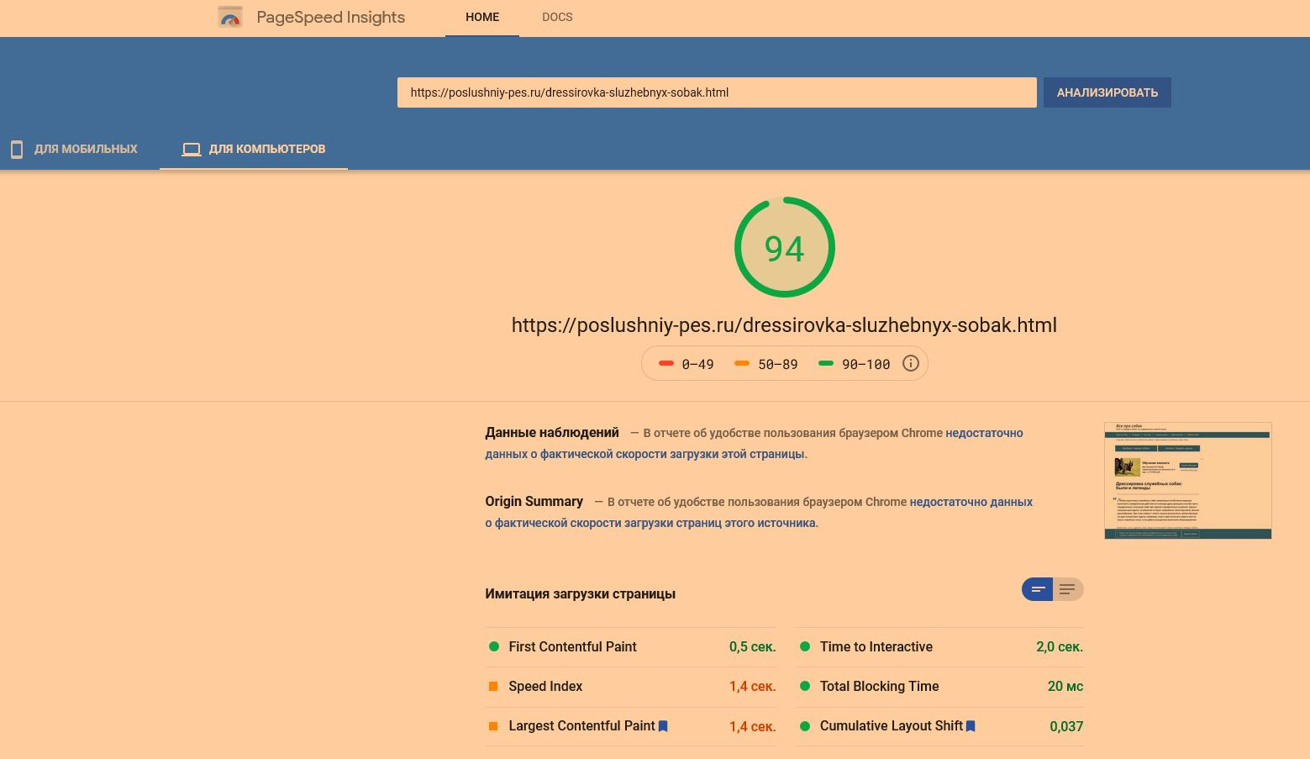Switch to compact metrics view toggle
This screenshot has height=759, width=1310.
tap(1037, 589)
